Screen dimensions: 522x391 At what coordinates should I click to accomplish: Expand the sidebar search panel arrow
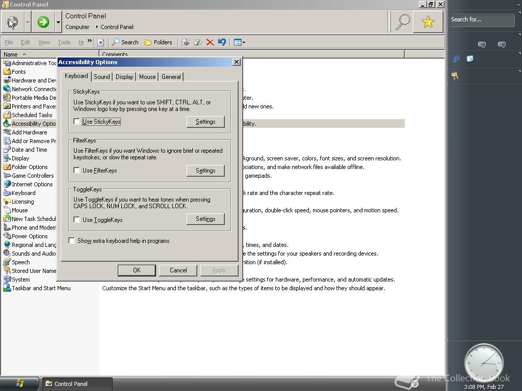pos(519,13)
